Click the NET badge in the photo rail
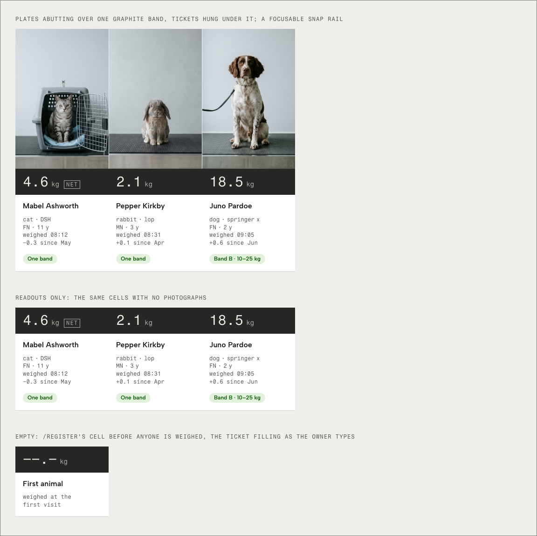 click(x=72, y=185)
